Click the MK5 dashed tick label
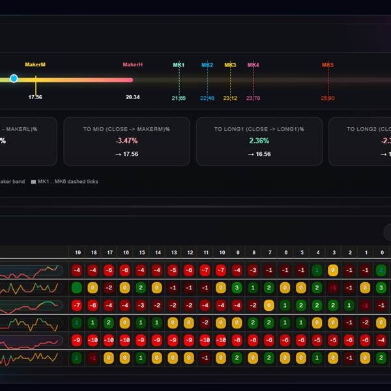 328,65
